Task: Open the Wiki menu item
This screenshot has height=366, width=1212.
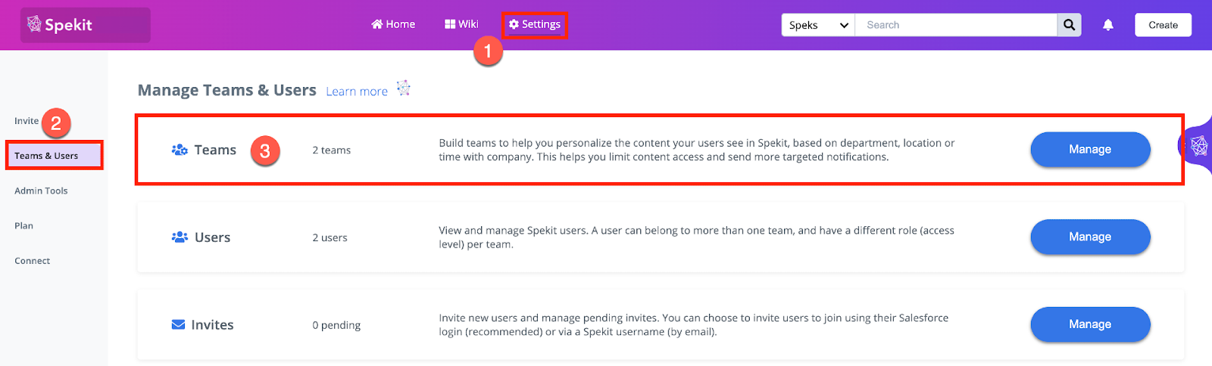Action: pyautogui.click(x=461, y=24)
